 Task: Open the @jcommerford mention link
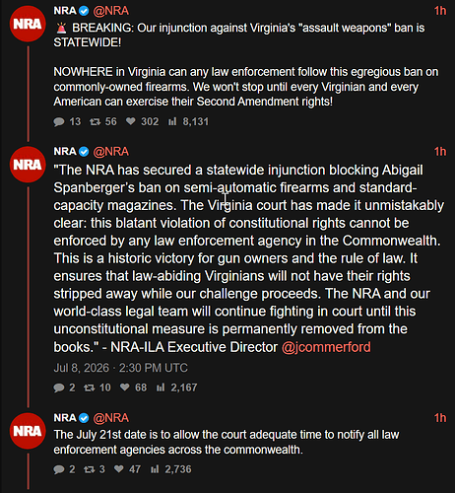point(326,347)
